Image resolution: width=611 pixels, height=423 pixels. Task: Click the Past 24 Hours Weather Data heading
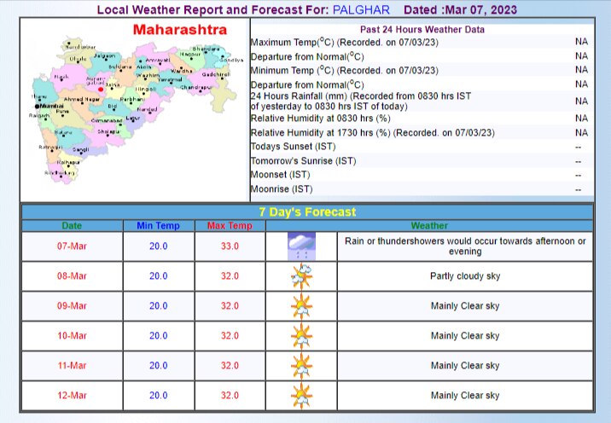pos(418,30)
